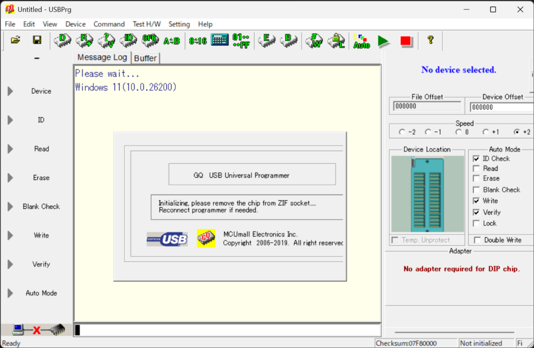Image resolution: width=534 pixels, height=348 pixels.
Task: Expand the Write arrow in left sidebar
Action: pos(10,236)
